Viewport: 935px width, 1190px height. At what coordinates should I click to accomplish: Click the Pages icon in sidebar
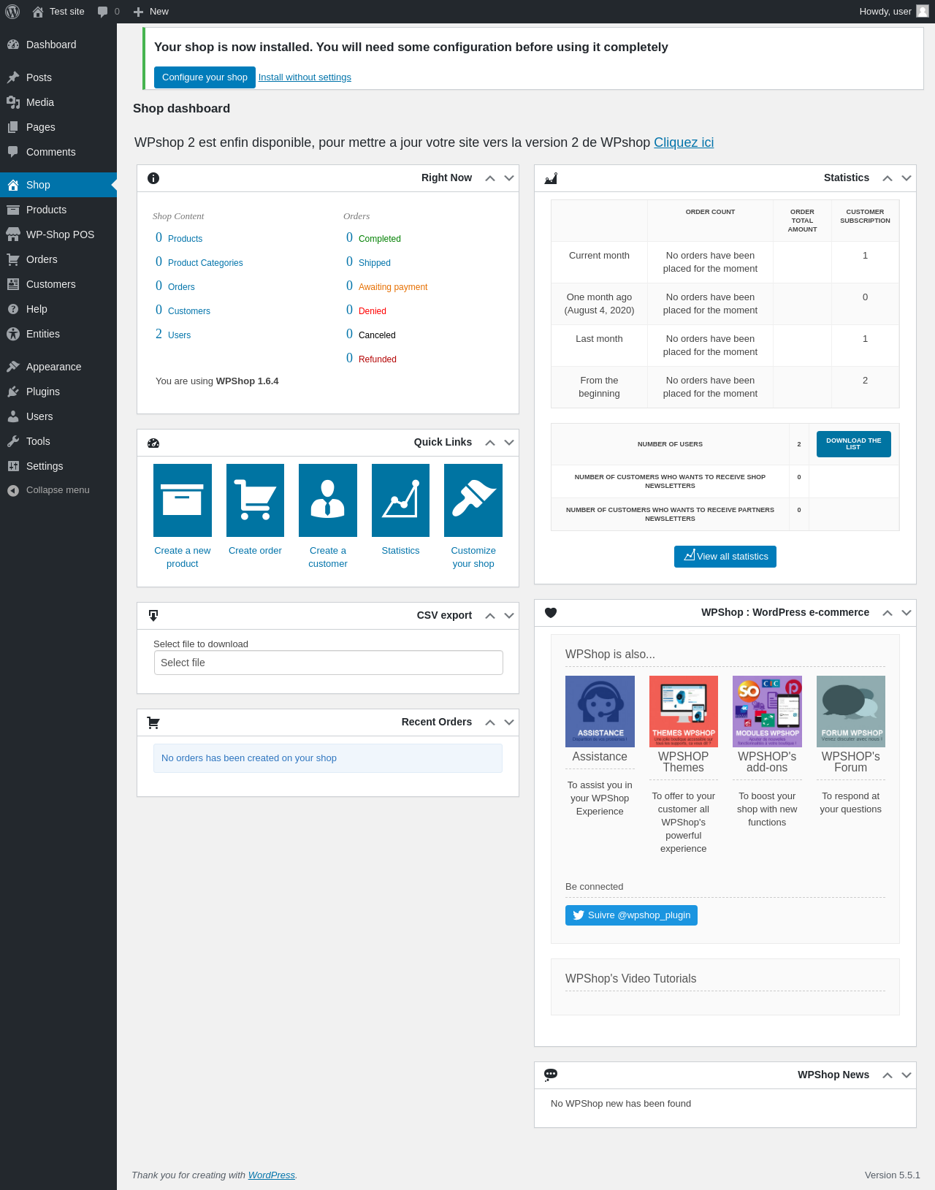(13, 127)
